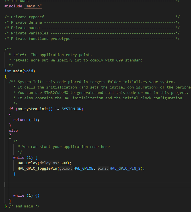
Task: Click the 500 delay value
Action: click(x=64, y=163)
